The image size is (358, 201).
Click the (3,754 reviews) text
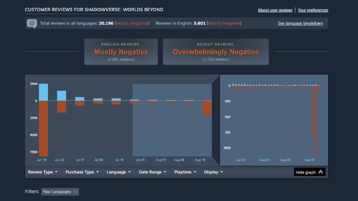[x=216, y=59]
